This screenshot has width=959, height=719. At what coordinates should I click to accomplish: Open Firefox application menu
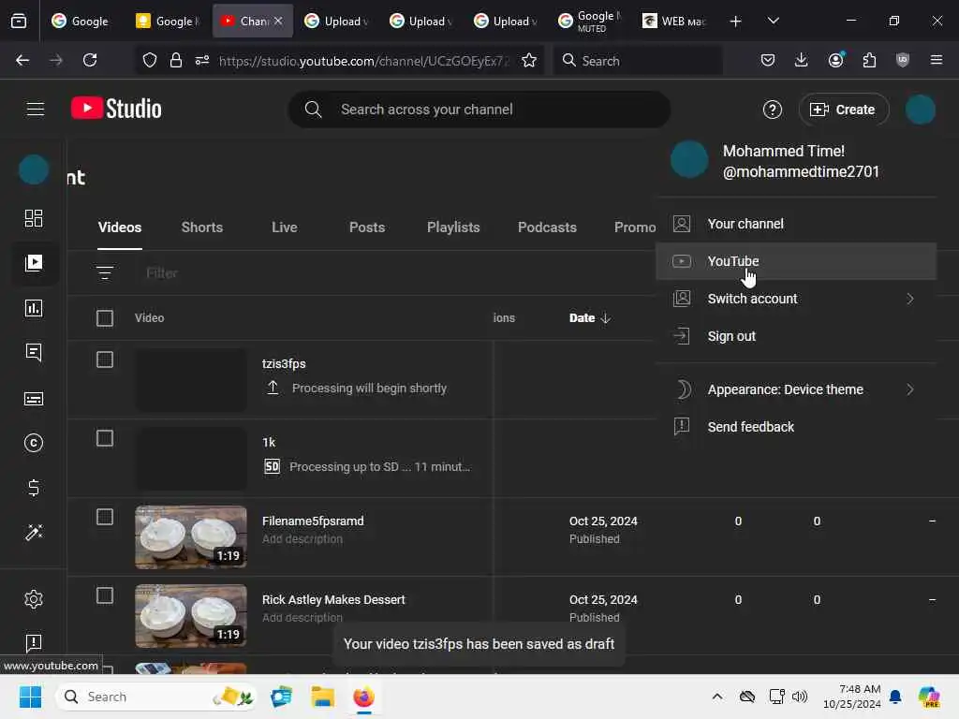(936, 60)
